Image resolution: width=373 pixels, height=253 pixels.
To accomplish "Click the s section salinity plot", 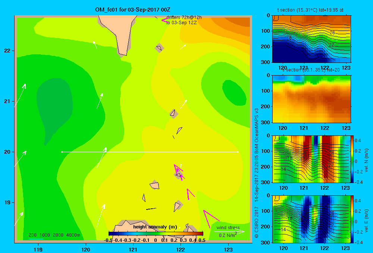I will 311,99.
